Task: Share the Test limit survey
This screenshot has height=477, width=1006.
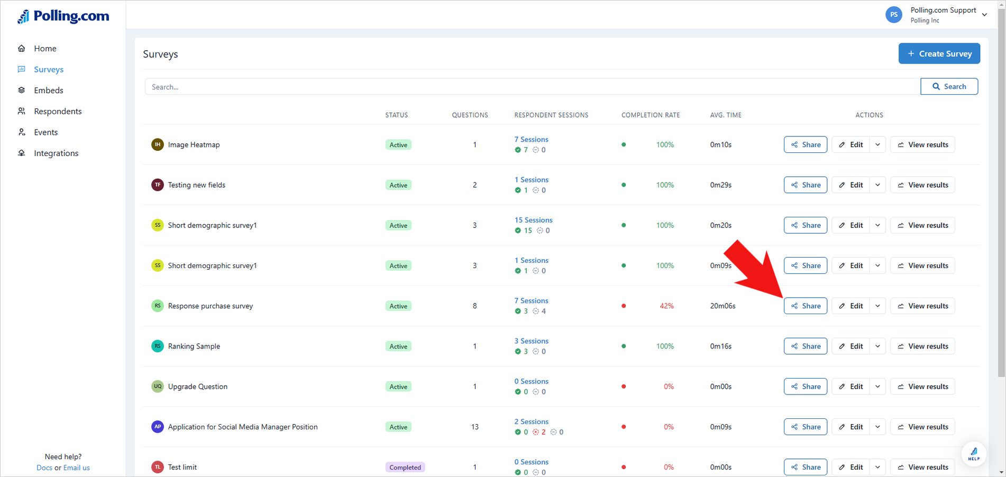Action: pos(806,467)
